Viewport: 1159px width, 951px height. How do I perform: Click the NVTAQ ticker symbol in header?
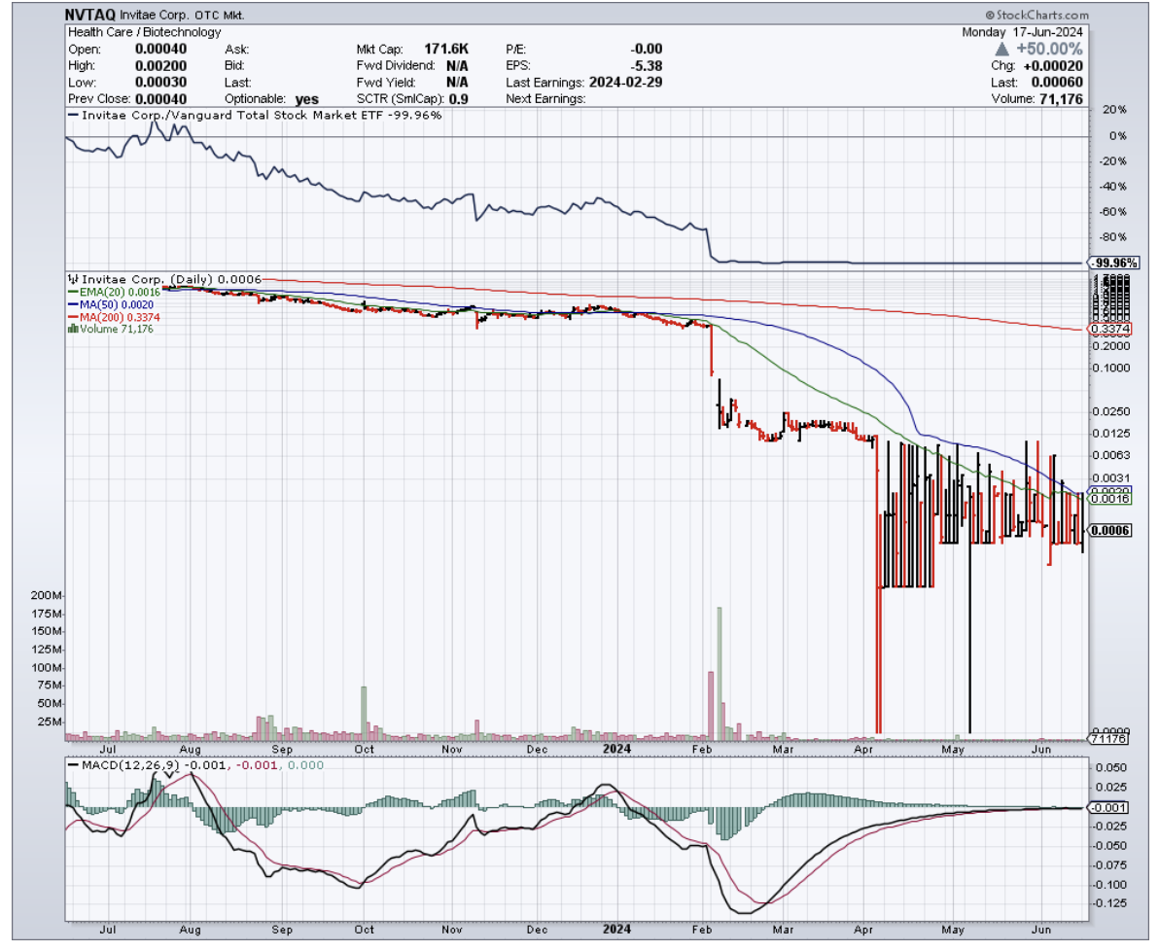90,16
